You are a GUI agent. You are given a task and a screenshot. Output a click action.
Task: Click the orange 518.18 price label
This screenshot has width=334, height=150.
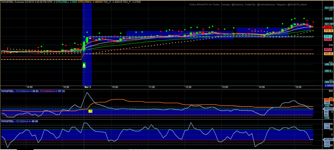[x=328, y=30]
